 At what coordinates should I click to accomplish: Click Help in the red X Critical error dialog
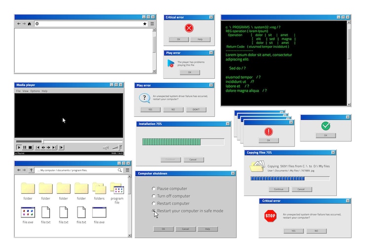pos(200,39)
